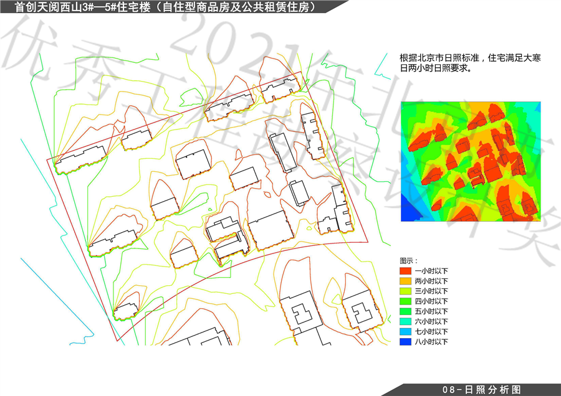Click the lime green 四小时以下 swatch
Viewport: 561px width, 396px height.
click(x=405, y=301)
